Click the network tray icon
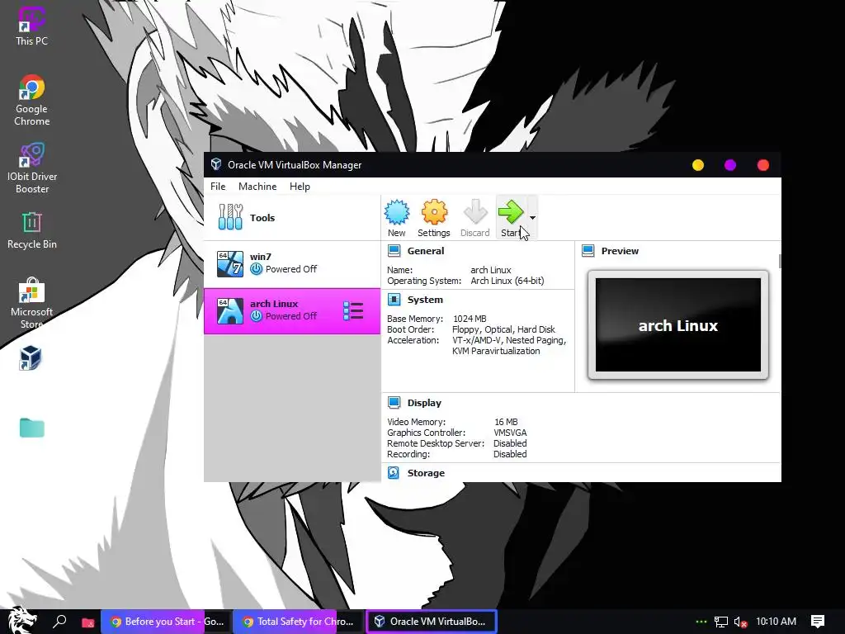Viewport: 845px width, 634px height. click(721, 622)
